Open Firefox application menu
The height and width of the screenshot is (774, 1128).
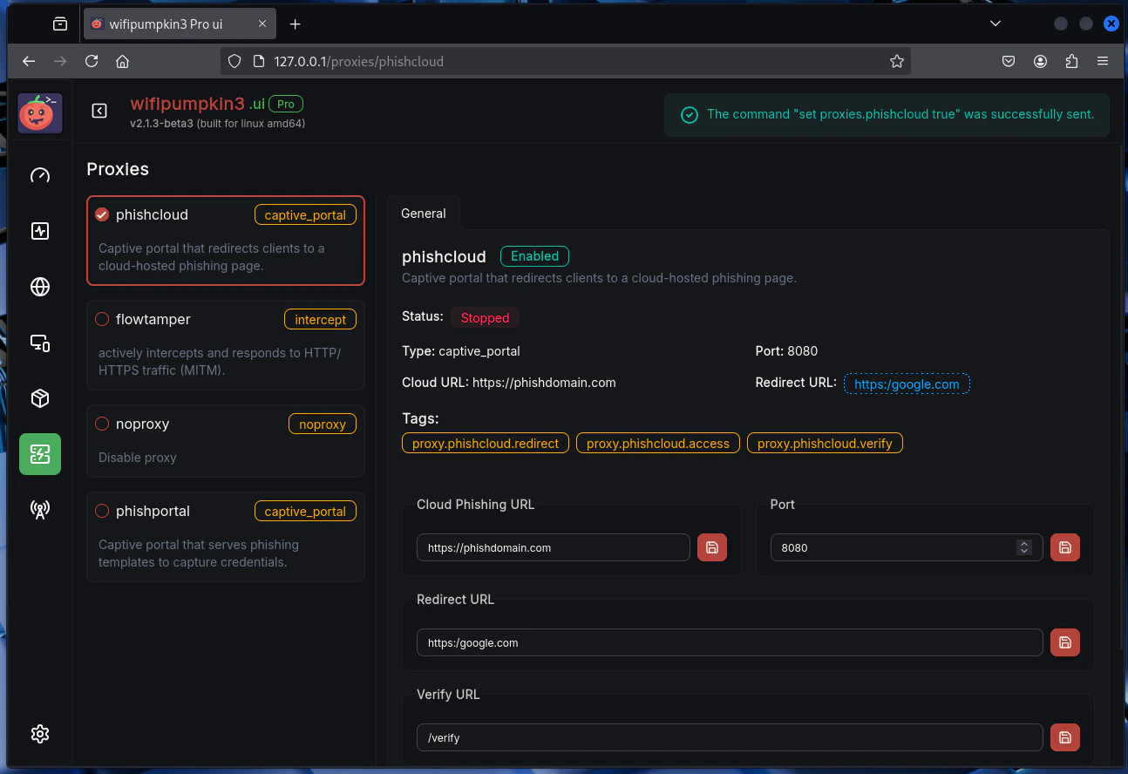coord(1103,61)
